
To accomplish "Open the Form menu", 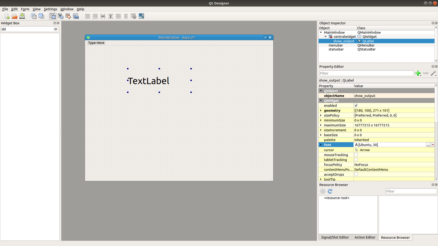I will 25,9.
